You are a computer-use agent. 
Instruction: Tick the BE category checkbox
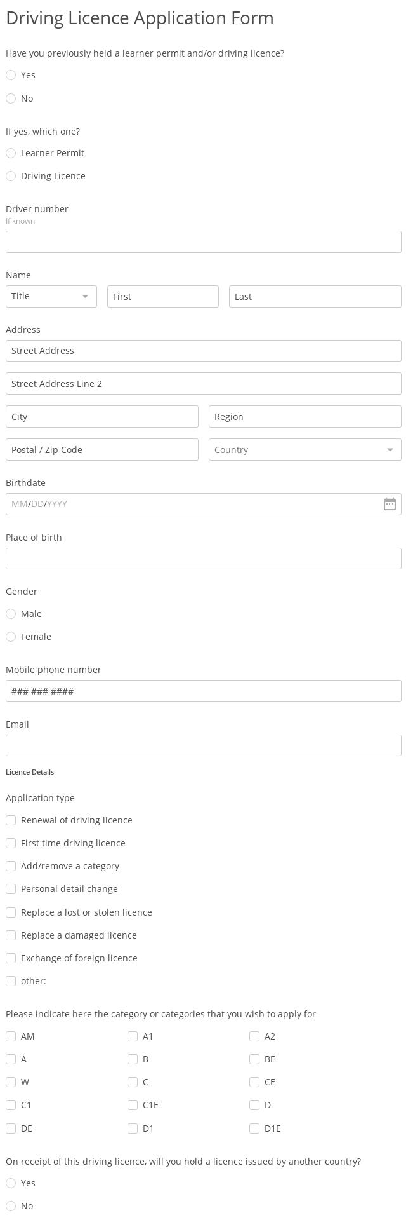click(x=254, y=1059)
